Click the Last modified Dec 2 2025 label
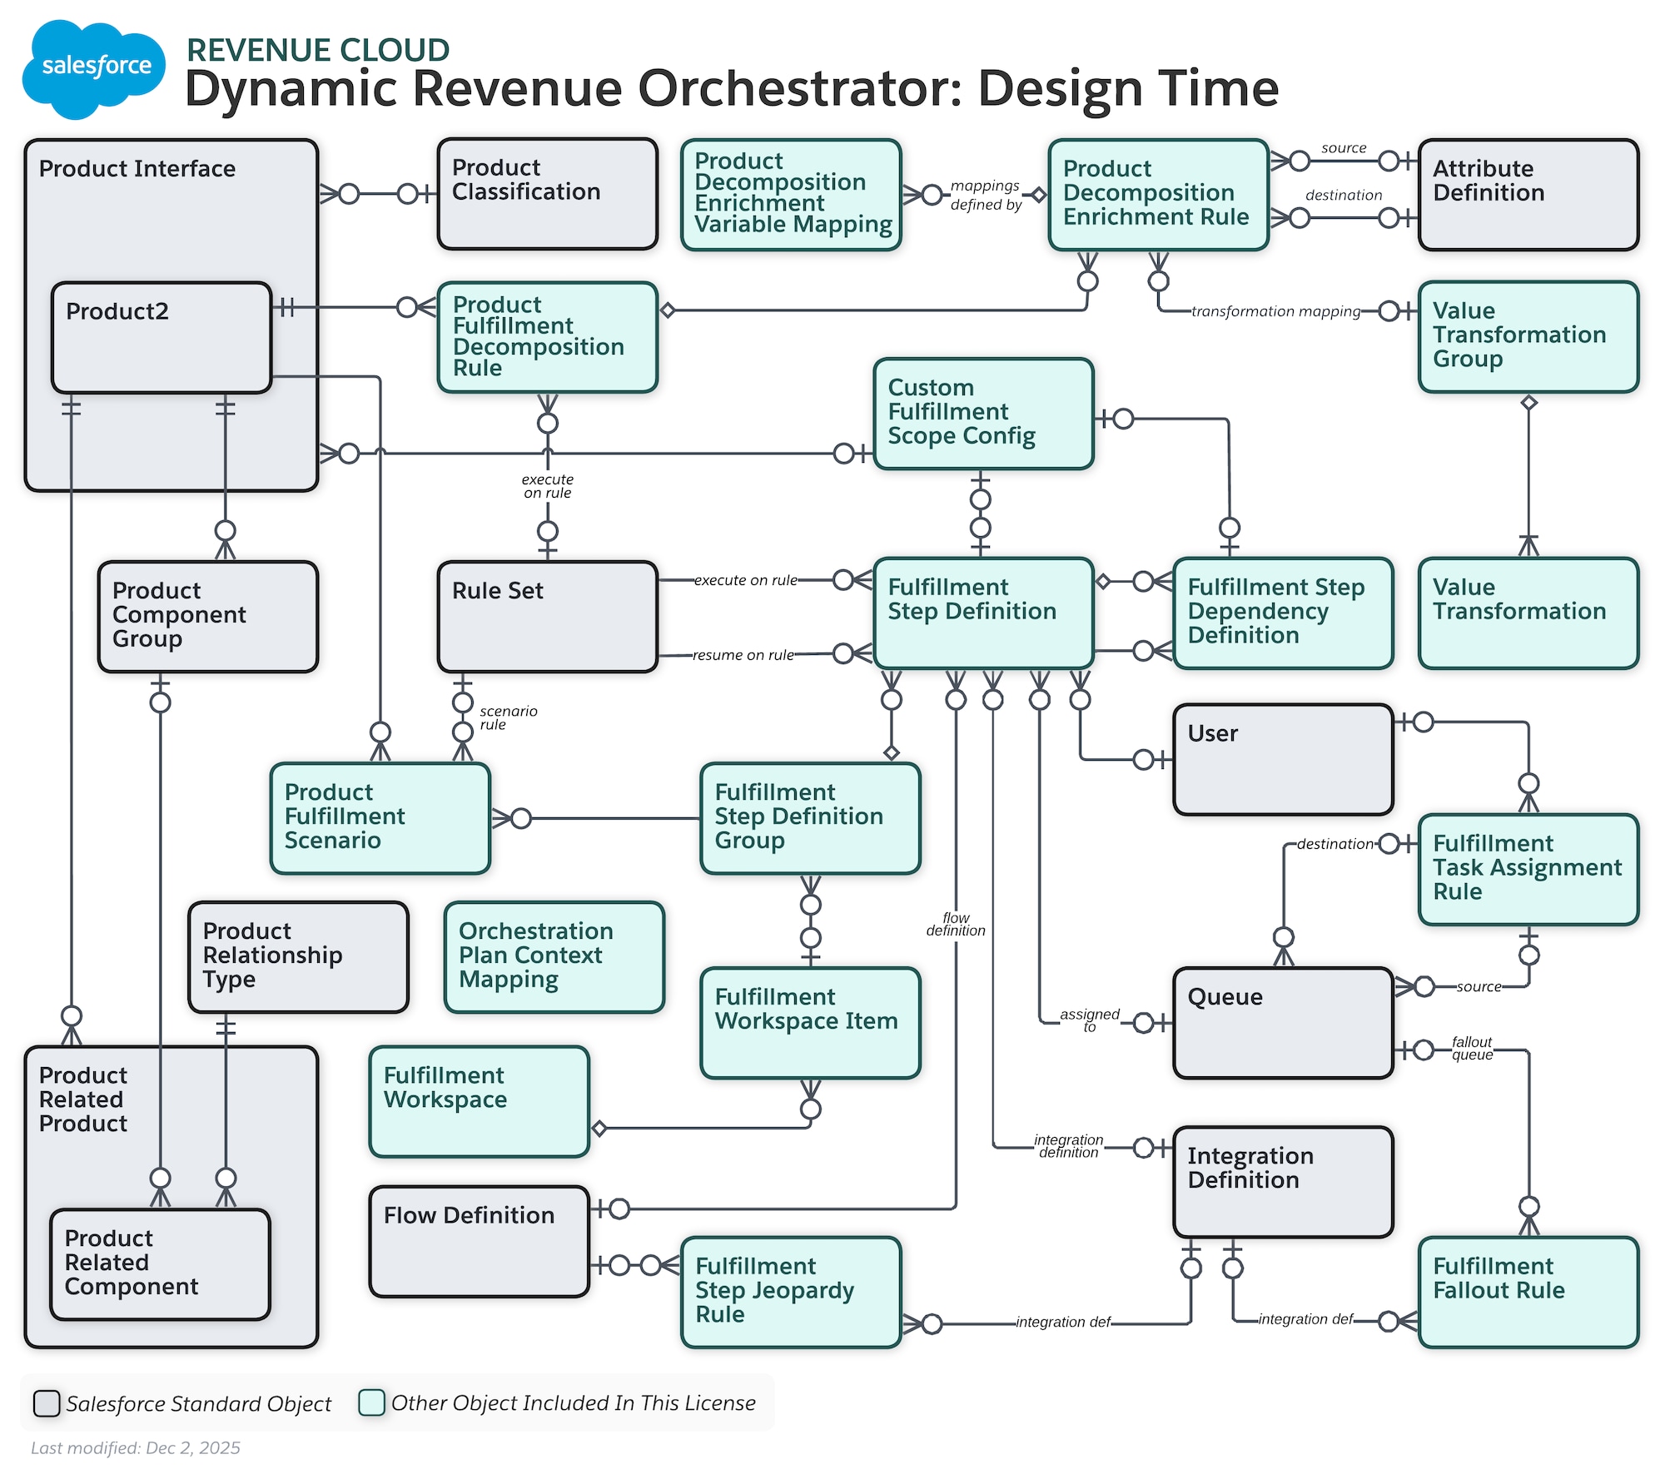 click(136, 1448)
